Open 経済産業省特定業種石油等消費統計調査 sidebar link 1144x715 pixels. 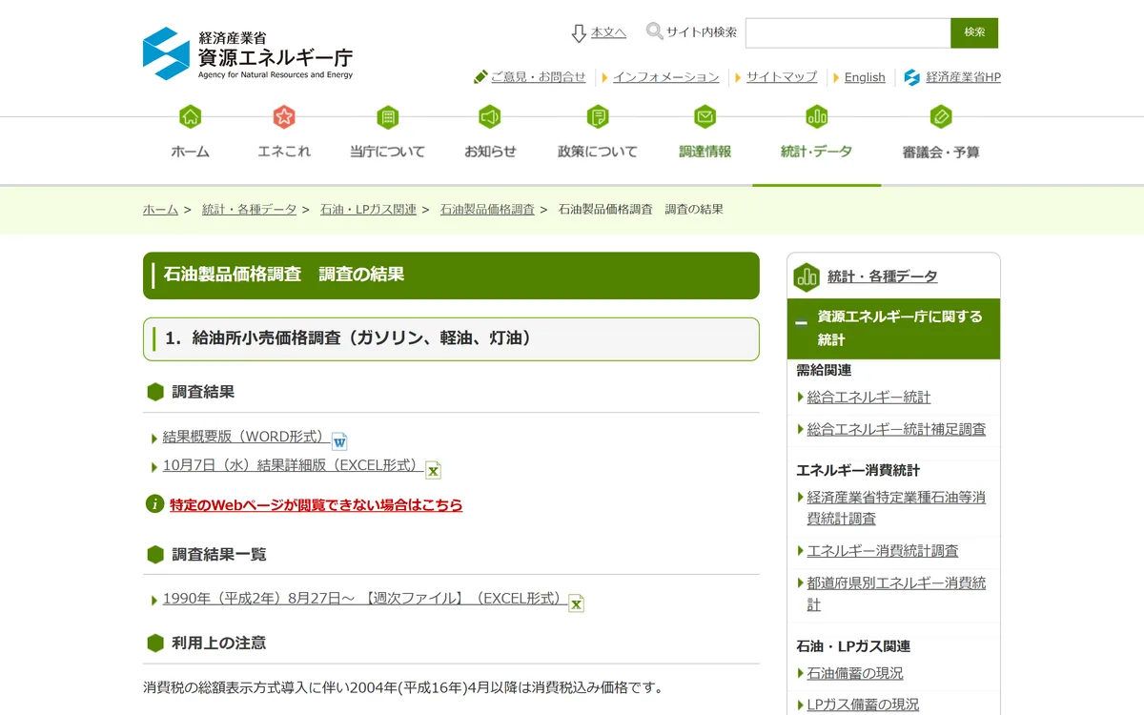tap(896, 508)
